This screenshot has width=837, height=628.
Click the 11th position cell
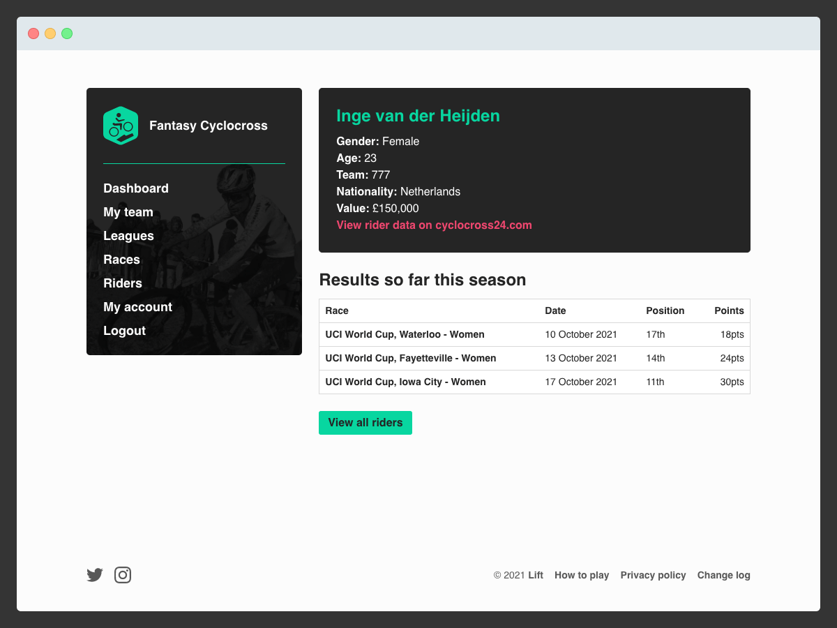point(656,382)
